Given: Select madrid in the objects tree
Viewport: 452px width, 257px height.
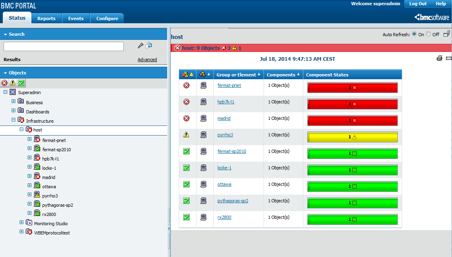Looking at the screenshot, I should 49,177.
